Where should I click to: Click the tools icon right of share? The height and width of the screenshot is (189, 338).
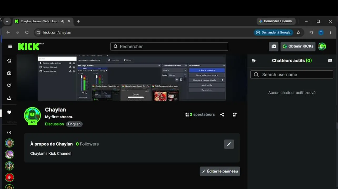pyautogui.click(x=235, y=114)
